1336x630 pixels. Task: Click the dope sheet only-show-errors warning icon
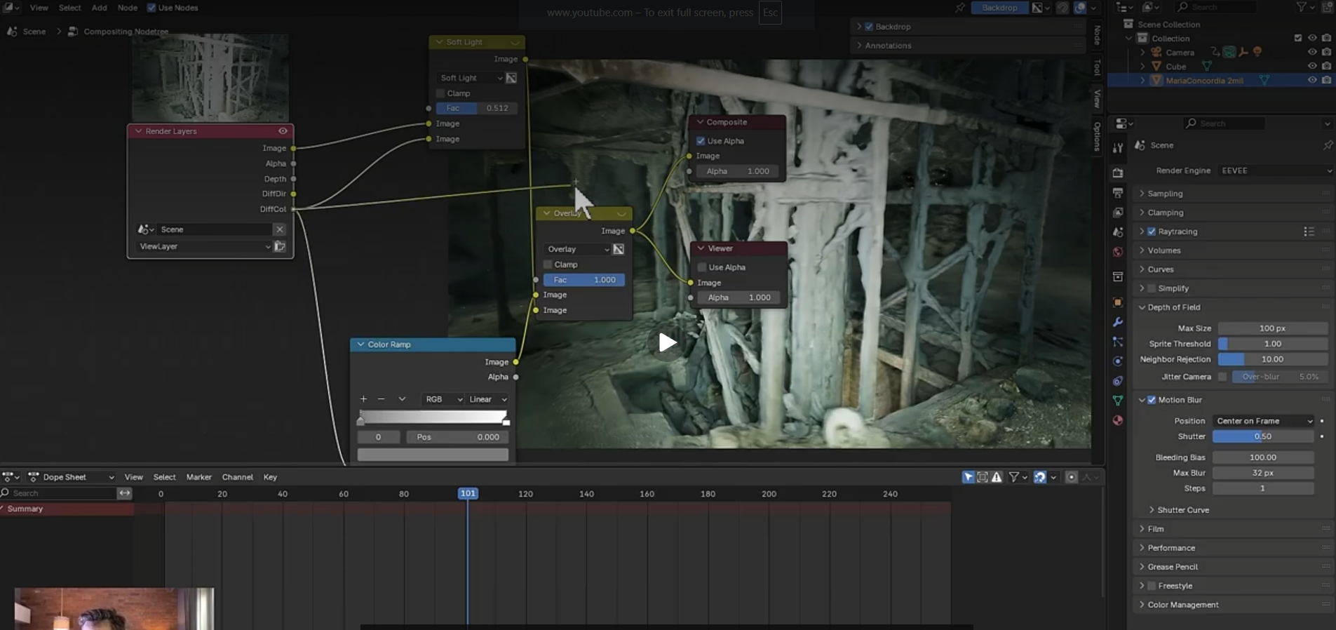click(x=997, y=477)
